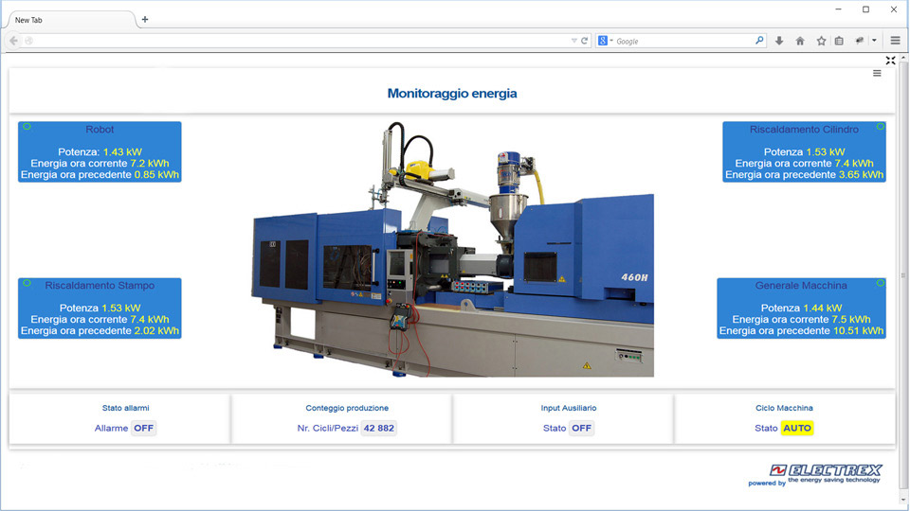Click the Electrex logo link

[825, 472]
